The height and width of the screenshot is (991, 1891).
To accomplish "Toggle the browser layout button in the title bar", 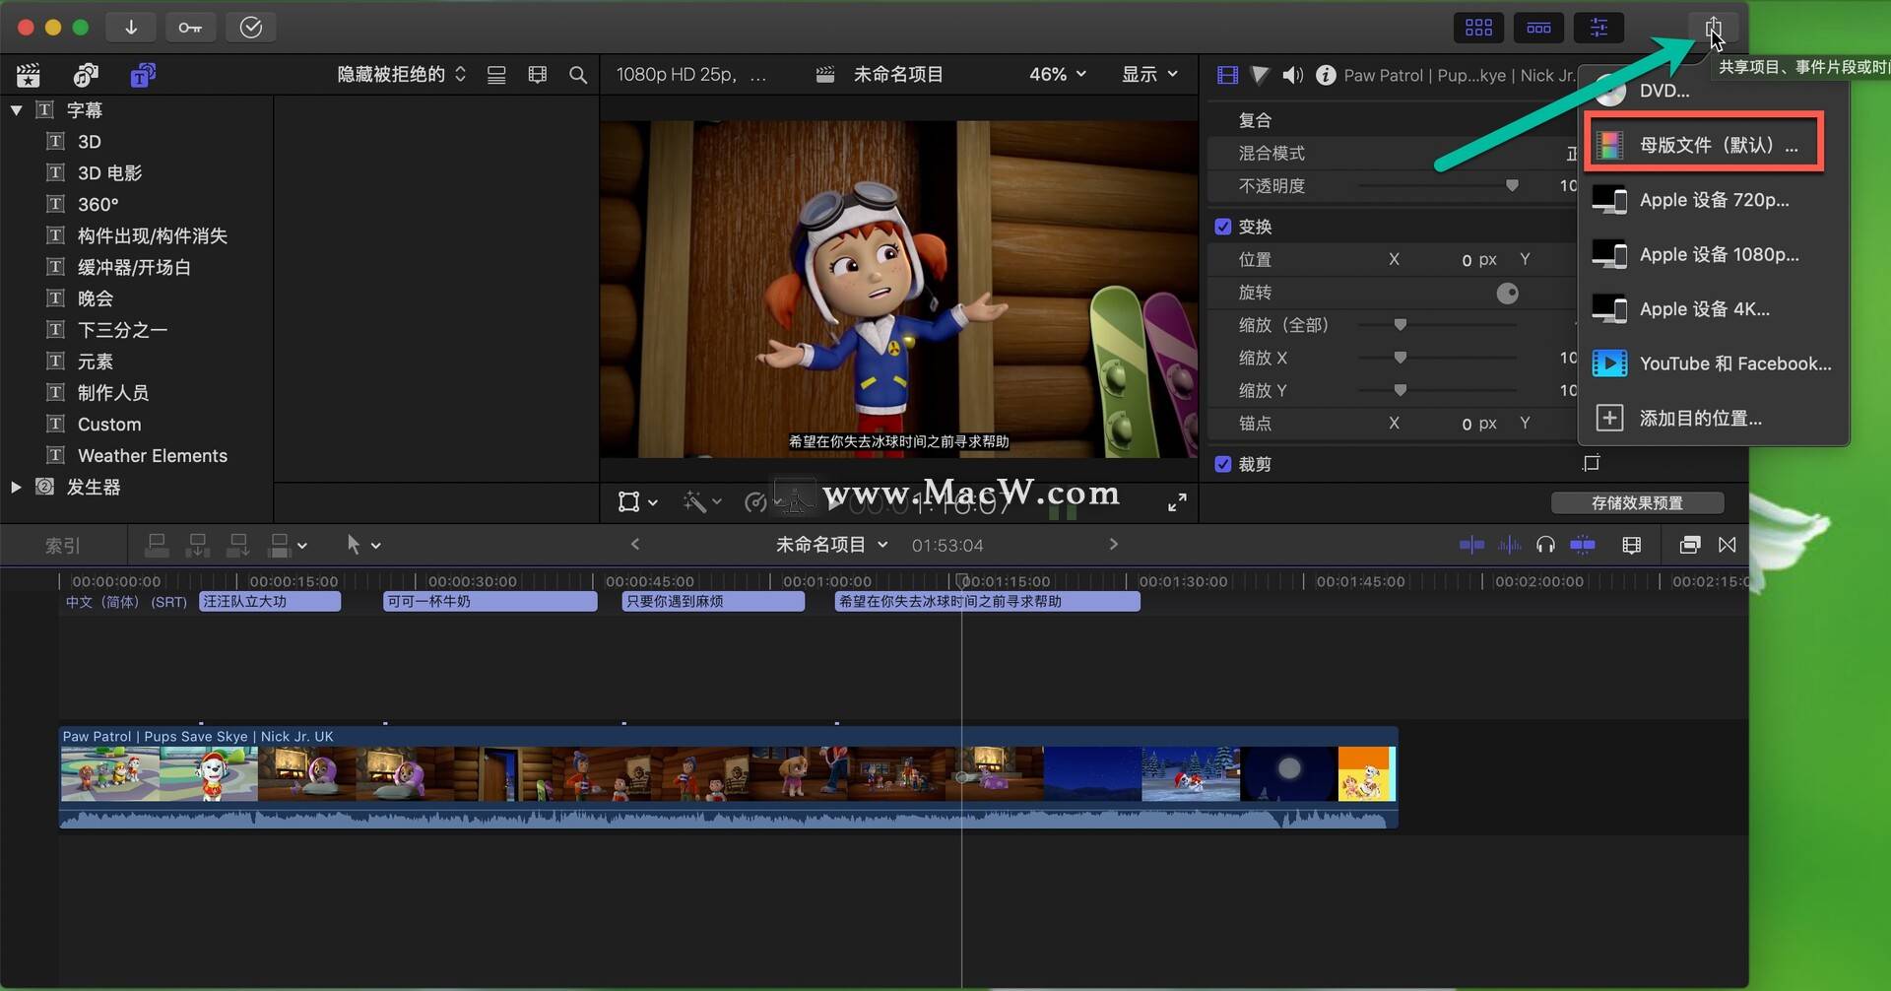I will pos(1478,28).
